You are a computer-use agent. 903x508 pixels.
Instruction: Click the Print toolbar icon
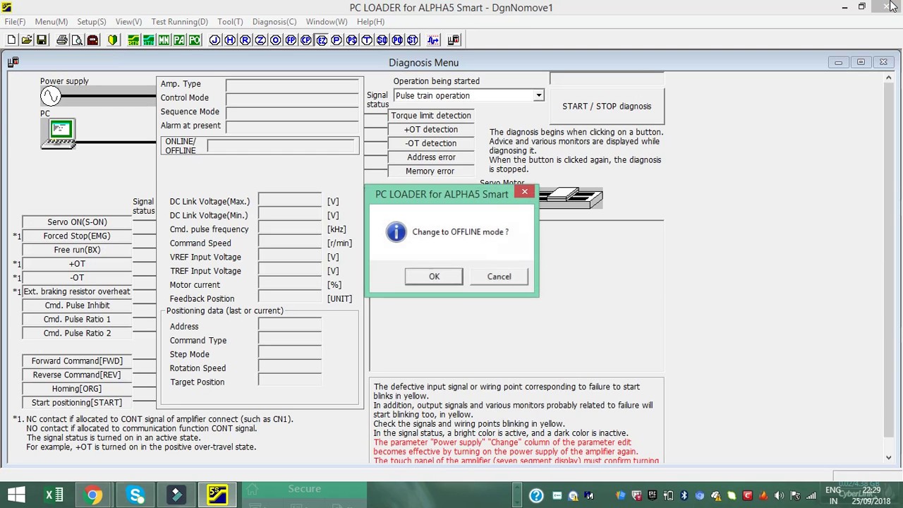pyautogui.click(x=62, y=40)
